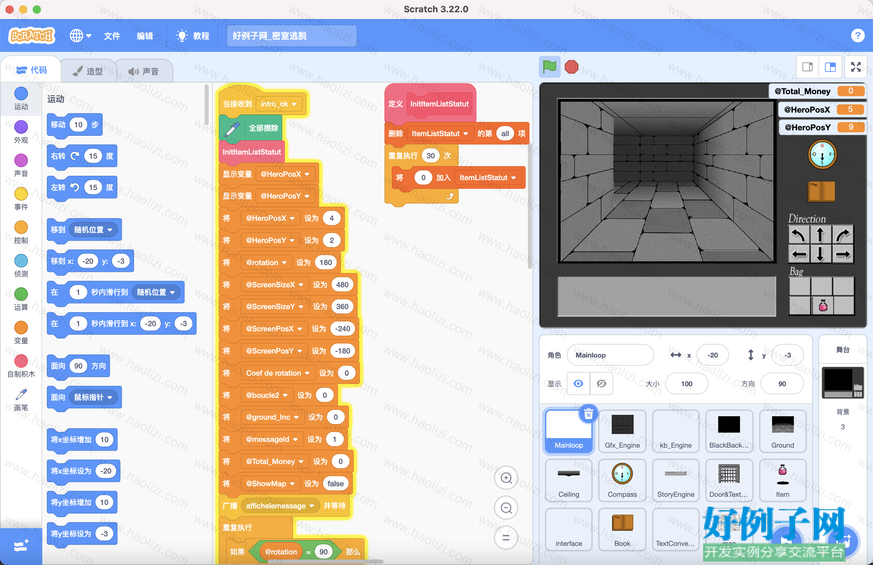873x565 pixels.
Task: Zoom out the code workspace
Action: coord(506,508)
